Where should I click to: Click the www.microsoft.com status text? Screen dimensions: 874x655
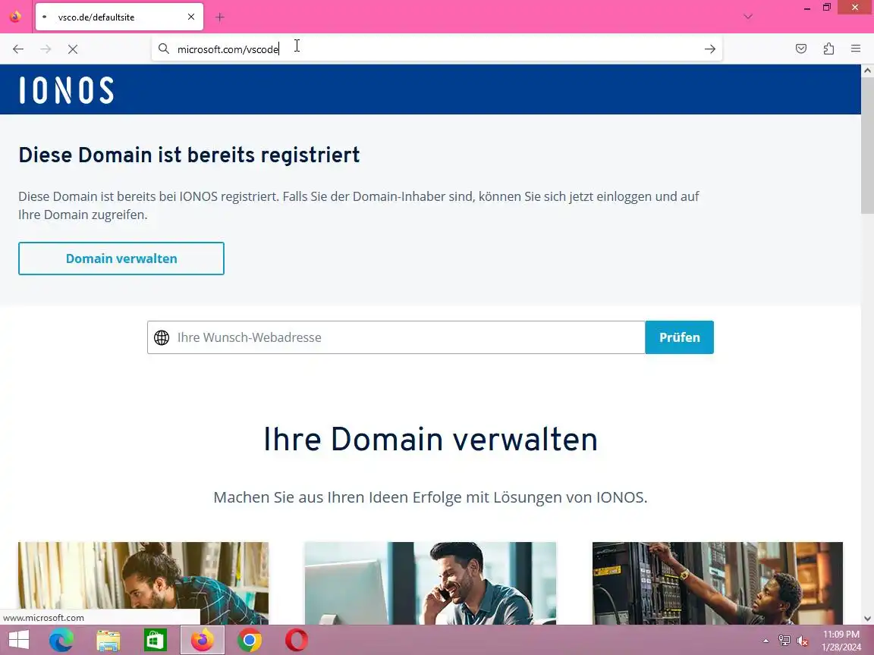coord(43,617)
